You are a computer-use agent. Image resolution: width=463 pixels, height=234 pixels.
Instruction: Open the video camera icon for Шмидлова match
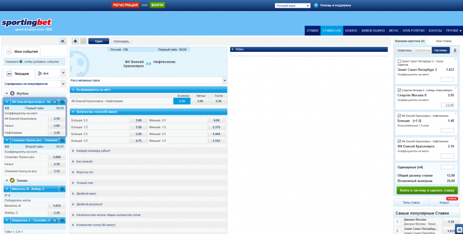click(x=55, y=220)
